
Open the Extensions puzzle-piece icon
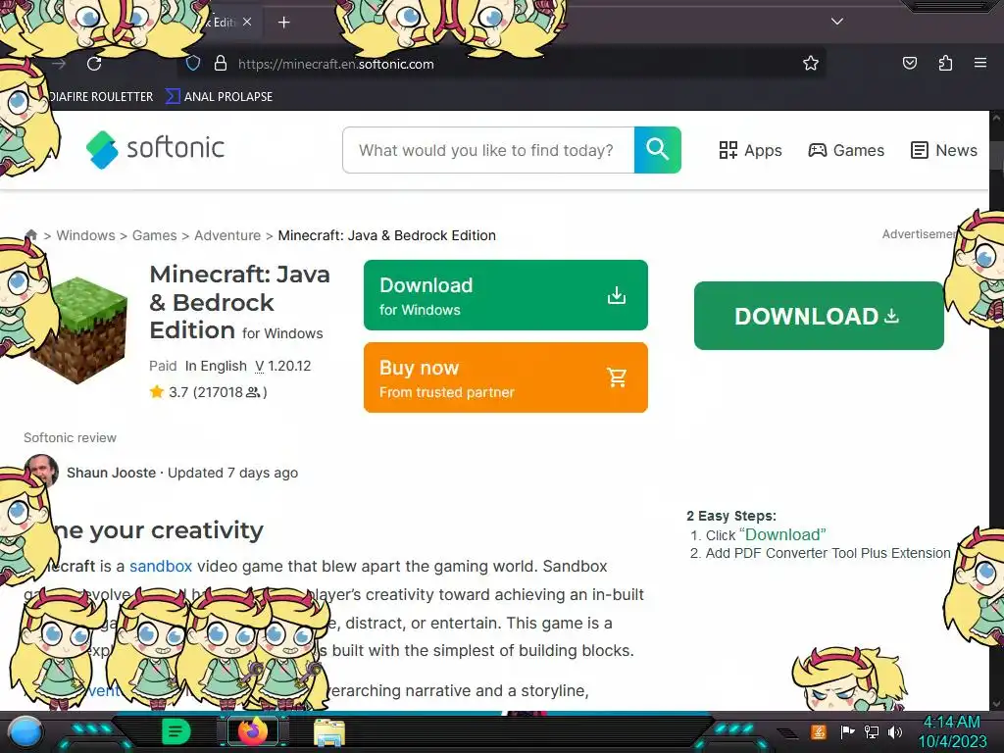(945, 63)
